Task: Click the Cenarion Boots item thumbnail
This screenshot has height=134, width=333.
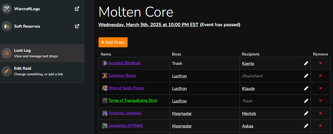Action: coord(105,76)
